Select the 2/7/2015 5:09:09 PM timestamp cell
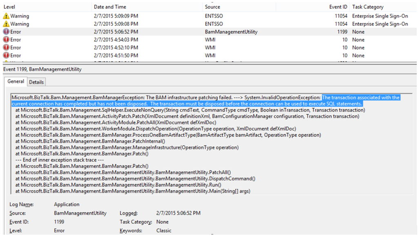This screenshot has width=418, height=240. (x=116, y=16)
